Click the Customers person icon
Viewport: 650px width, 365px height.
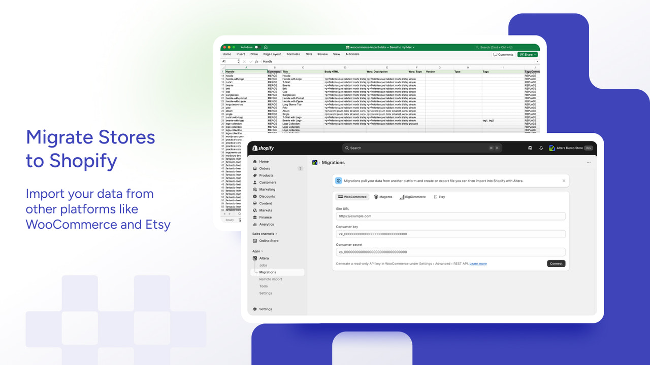coord(255,182)
